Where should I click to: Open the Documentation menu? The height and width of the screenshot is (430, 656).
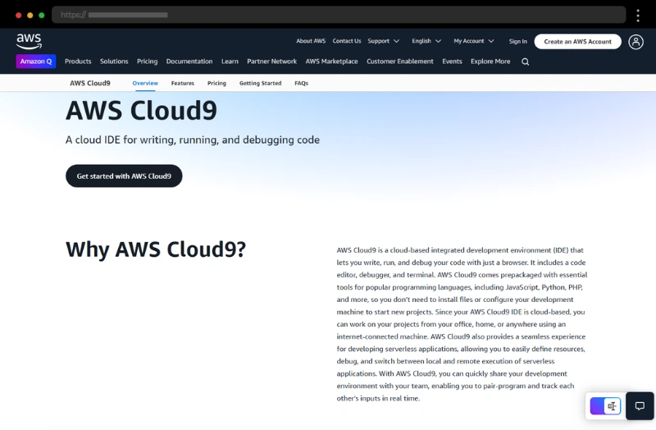[189, 61]
